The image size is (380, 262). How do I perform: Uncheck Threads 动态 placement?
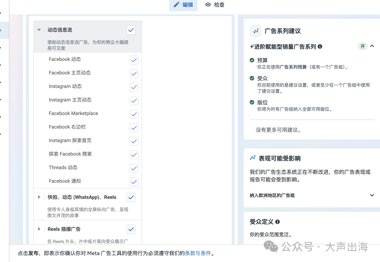point(134,168)
